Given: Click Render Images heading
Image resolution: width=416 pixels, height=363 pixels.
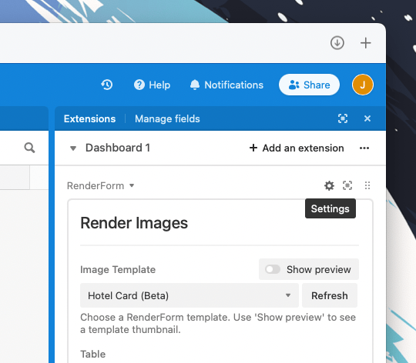Looking at the screenshot, I should pyautogui.click(x=134, y=223).
